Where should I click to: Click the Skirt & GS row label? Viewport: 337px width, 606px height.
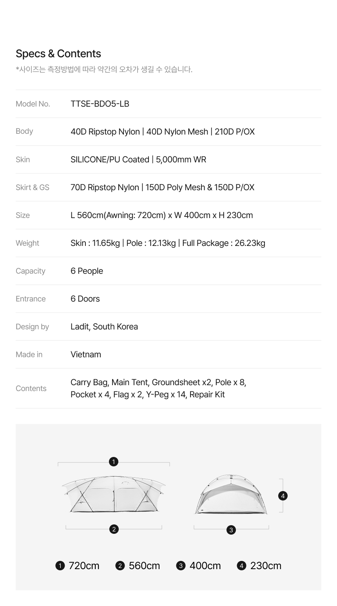click(33, 187)
